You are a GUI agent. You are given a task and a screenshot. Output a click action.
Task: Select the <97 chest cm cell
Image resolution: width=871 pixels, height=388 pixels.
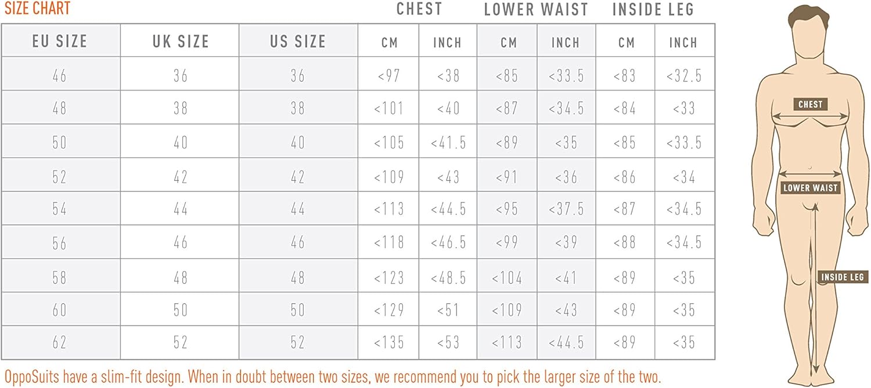tap(388, 75)
